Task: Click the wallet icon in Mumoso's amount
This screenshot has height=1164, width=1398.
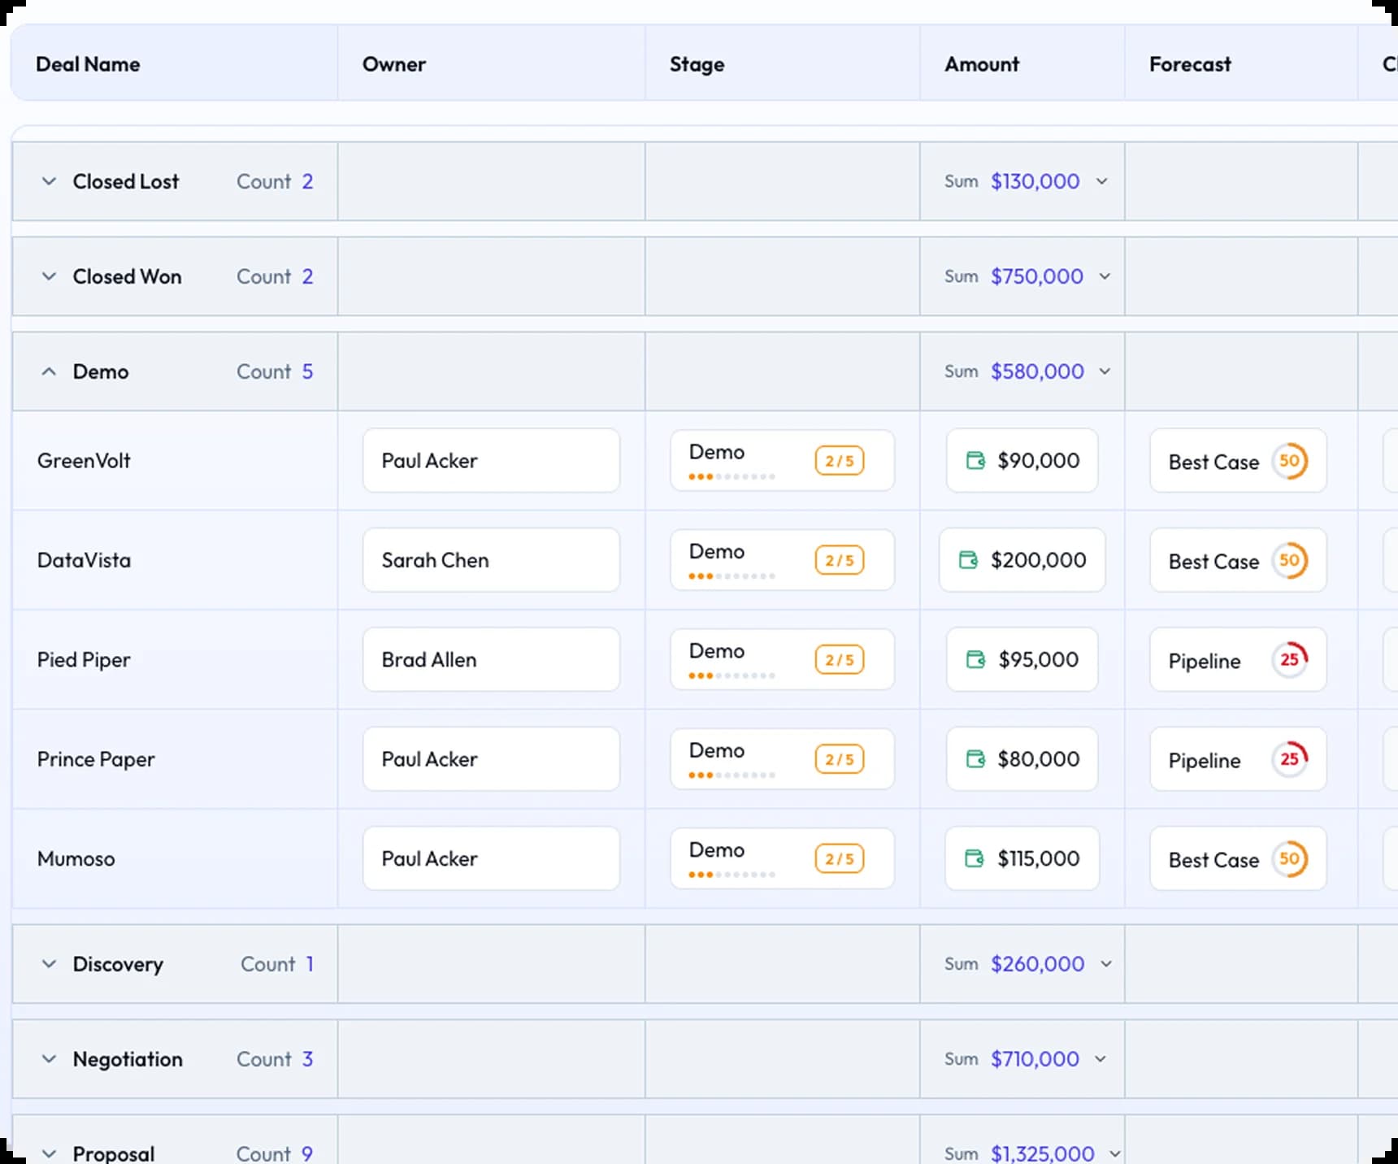Action: click(x=974, y=858)
